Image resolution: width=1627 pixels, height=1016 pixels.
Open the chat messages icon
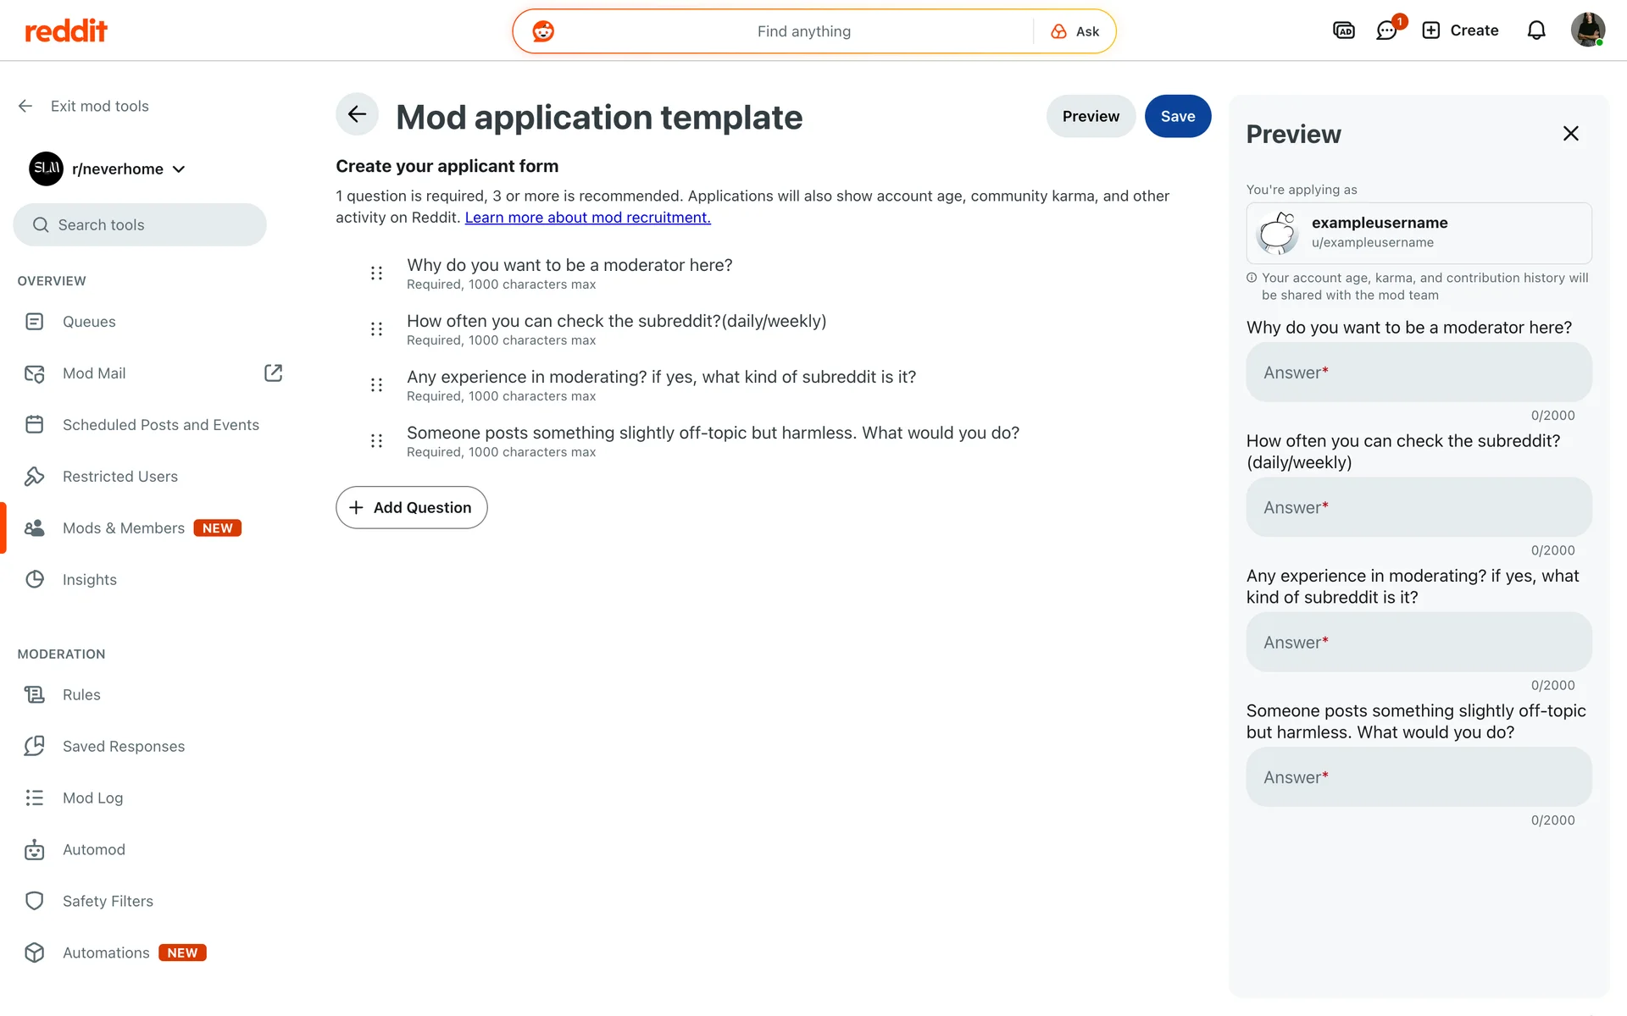pyautogui.click(x=1386, y=31)
